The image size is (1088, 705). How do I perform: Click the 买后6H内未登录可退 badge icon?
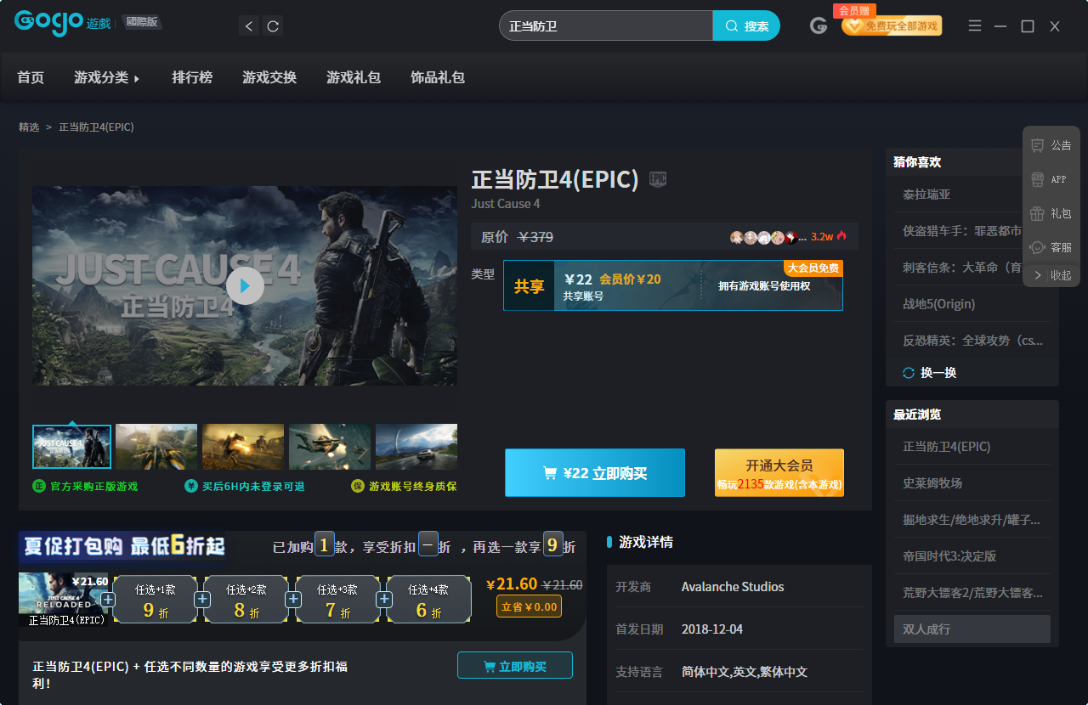tap(190, 486)
